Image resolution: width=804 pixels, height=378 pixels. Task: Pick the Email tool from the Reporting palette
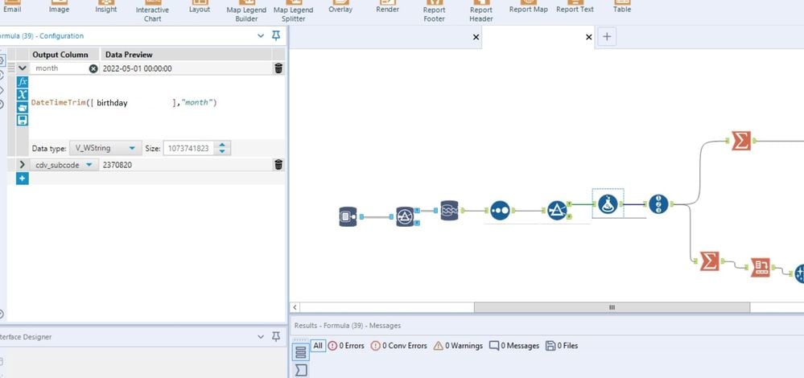(x=12, y=6)
